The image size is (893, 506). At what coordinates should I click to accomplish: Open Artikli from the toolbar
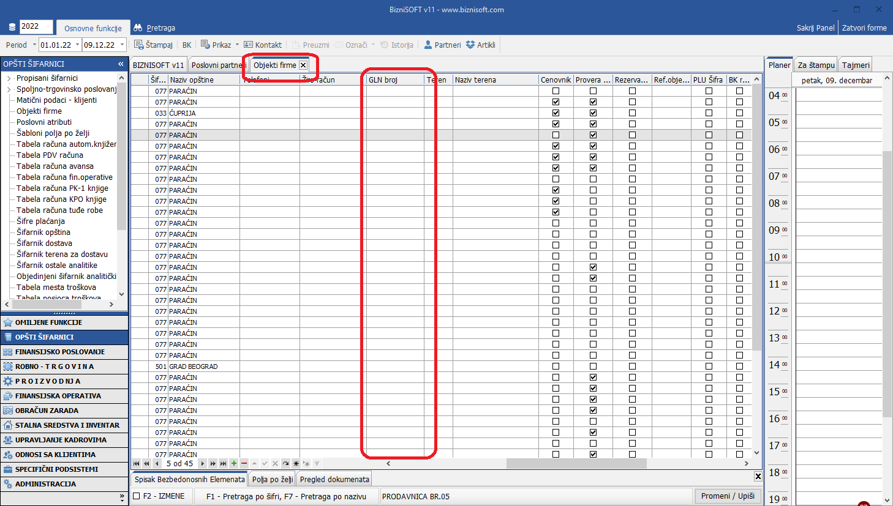coord(481,45)
